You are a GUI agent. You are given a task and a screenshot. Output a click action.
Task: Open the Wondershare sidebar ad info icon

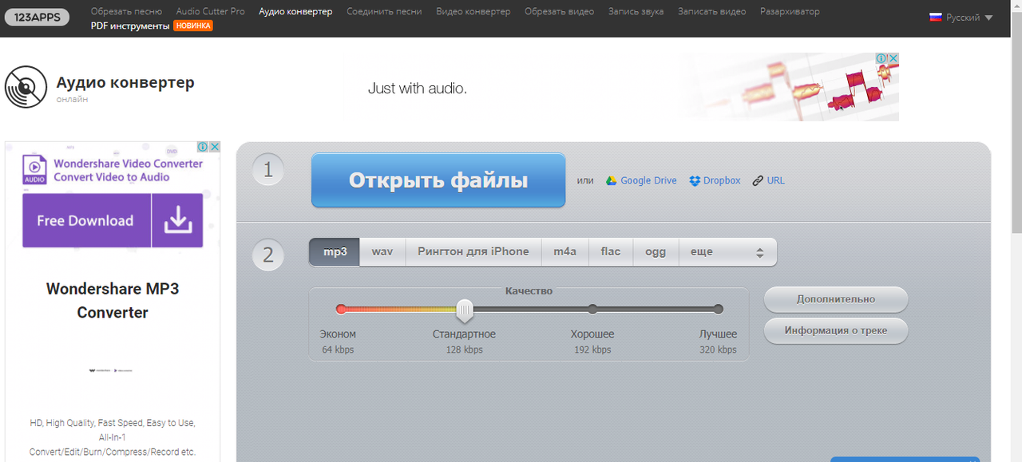point(203,147)
